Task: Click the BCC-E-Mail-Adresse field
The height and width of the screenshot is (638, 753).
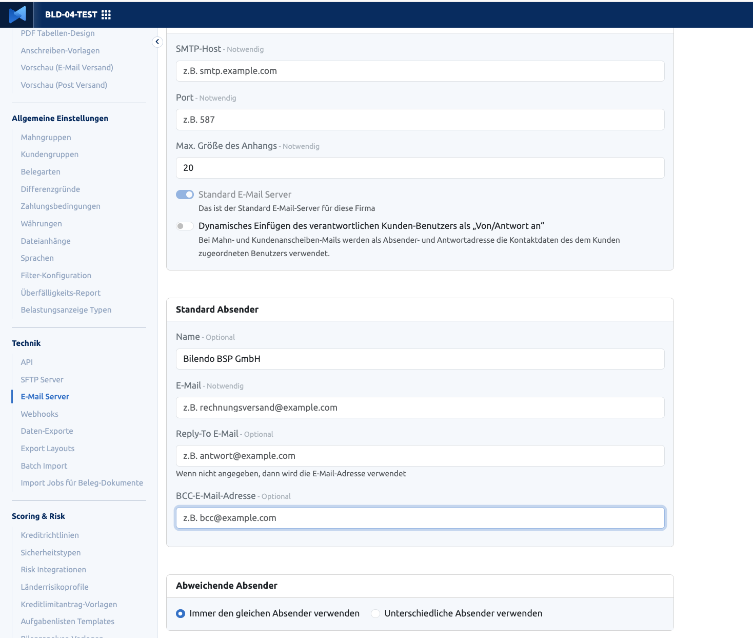Action: pos(420,518)
